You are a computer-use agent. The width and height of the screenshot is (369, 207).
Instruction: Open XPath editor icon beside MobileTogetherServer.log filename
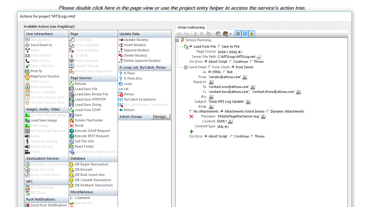coord(263,117)
